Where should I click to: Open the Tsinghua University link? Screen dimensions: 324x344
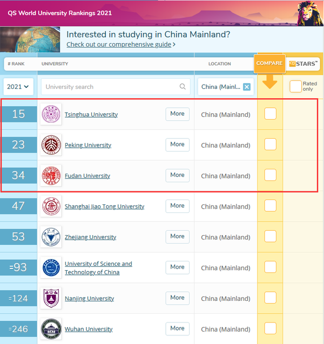(x=91, y=114)
